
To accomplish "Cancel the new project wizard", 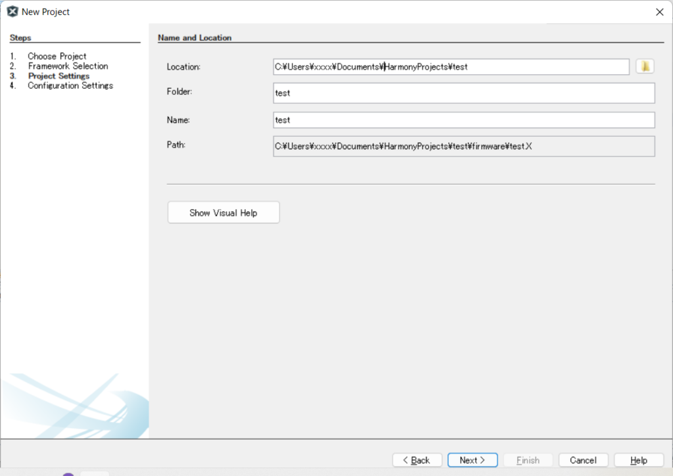I will click(583, 460).
